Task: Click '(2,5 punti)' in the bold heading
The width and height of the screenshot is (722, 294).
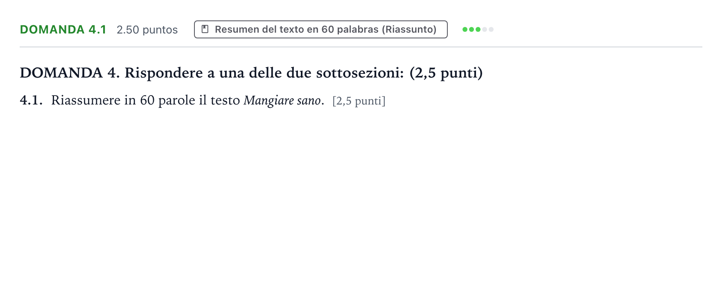Action: click(446, 73)
